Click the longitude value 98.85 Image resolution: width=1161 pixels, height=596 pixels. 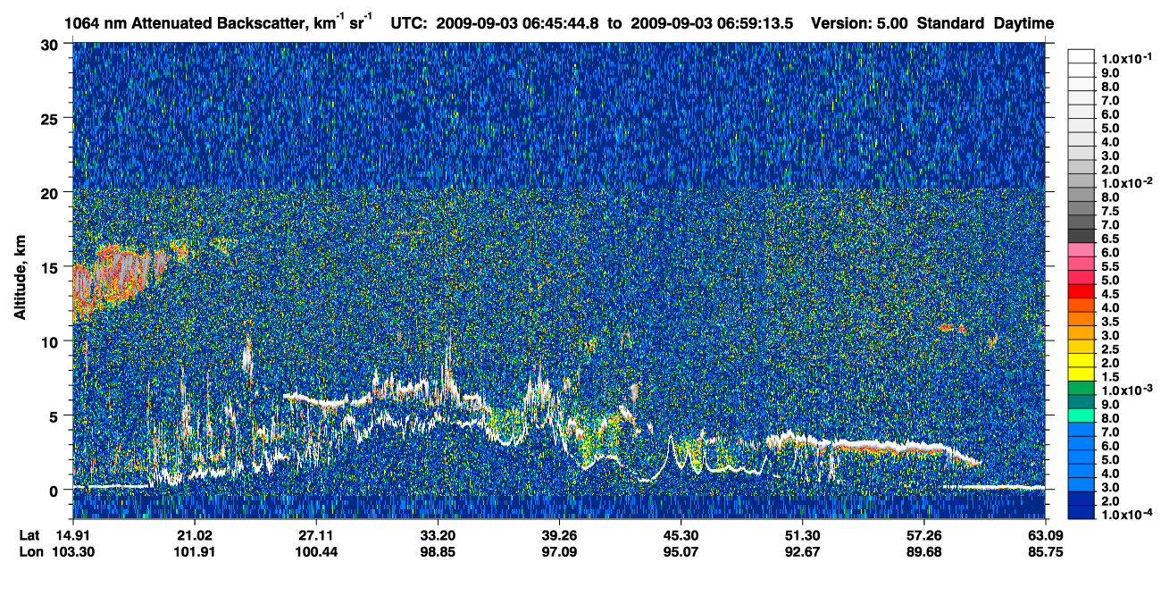pyautogui.click(x=438, y=551)
